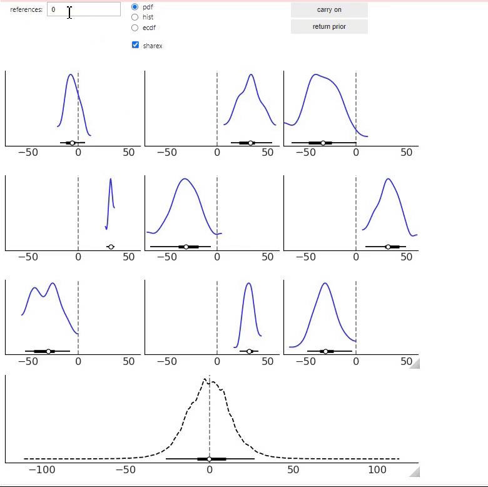Select the middle-right positive distribution plot
This screenshot has height=487, width=488.
[x=351, y=213]
